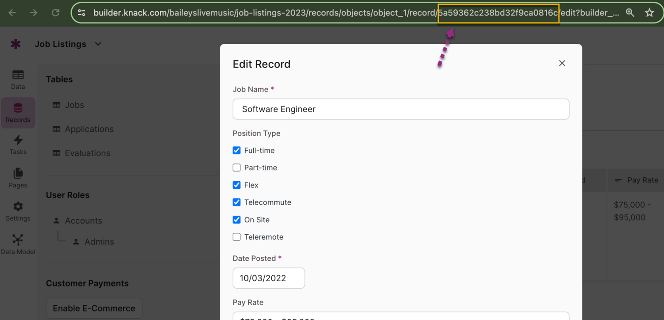Click the Enable E-Commerce button
Image resolution: width=664 pixels, height=320 pixels.
(94, 309)
